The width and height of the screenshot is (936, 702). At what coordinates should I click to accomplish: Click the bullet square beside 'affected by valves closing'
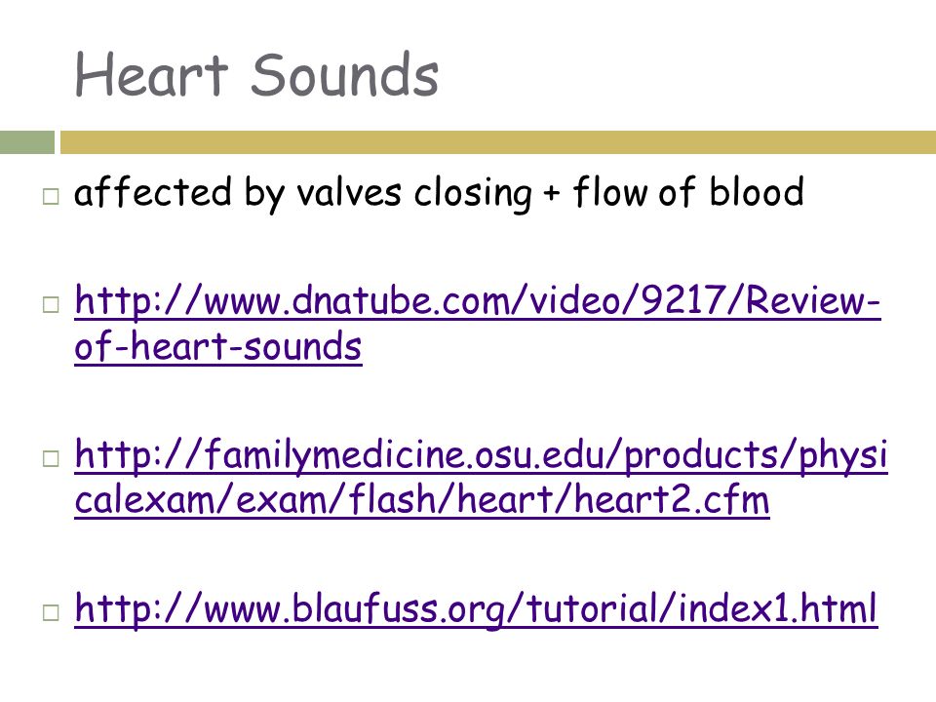51,196
